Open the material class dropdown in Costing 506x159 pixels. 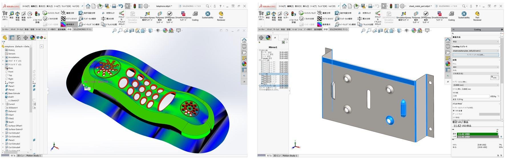(476, 67)
